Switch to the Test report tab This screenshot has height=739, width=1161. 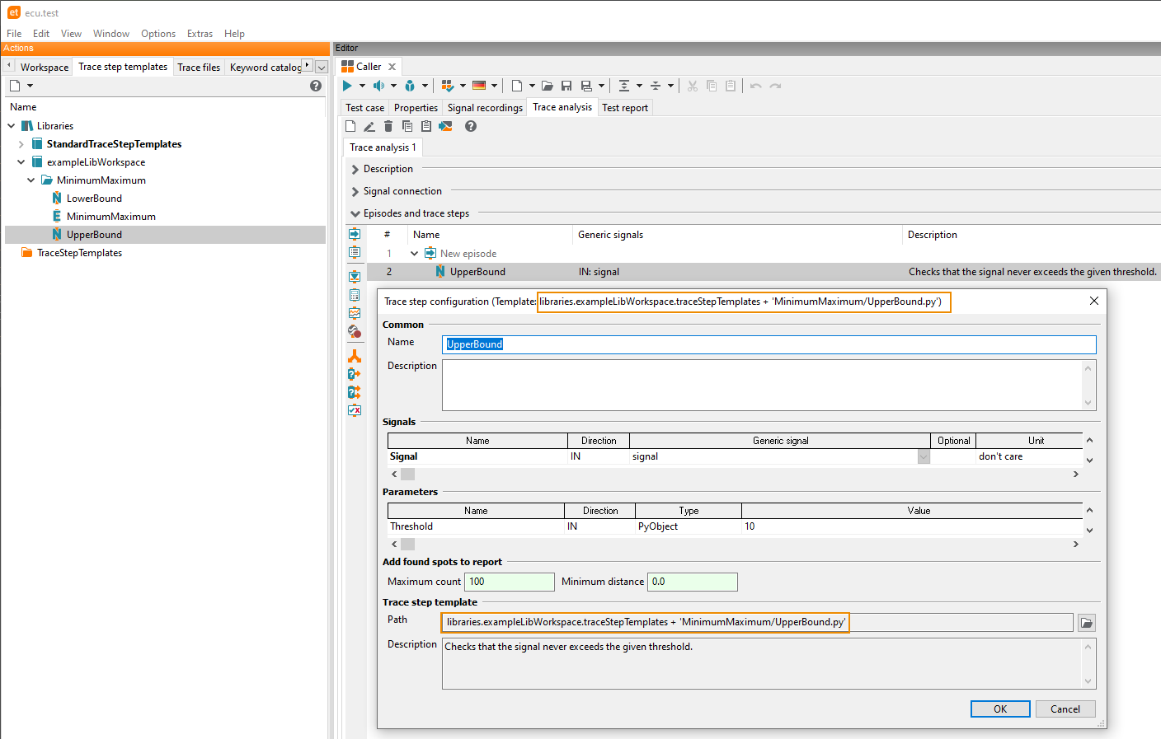point(625,108)
